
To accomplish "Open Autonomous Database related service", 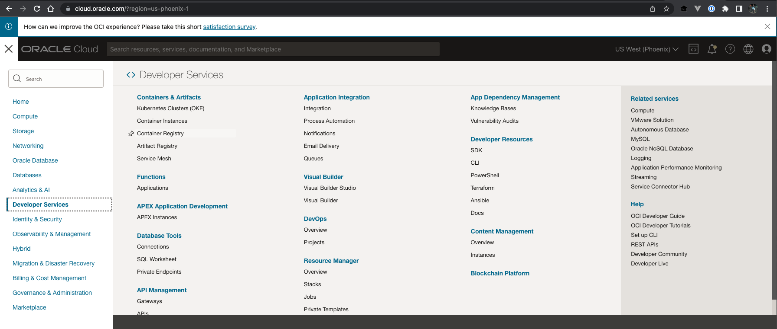I will click(x=659, y=130).
